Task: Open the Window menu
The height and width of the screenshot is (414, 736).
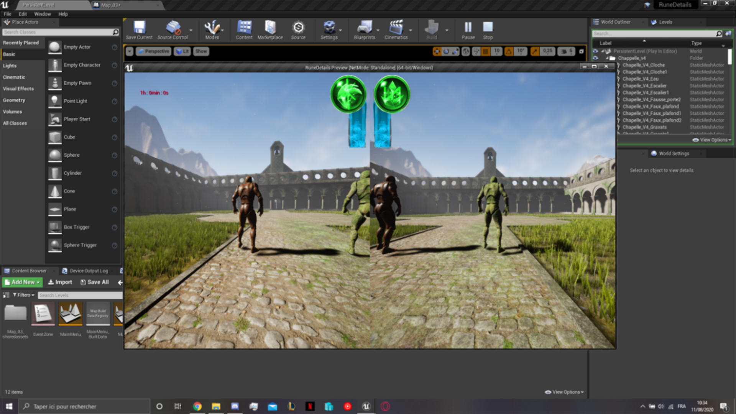Action: (42, 14)
